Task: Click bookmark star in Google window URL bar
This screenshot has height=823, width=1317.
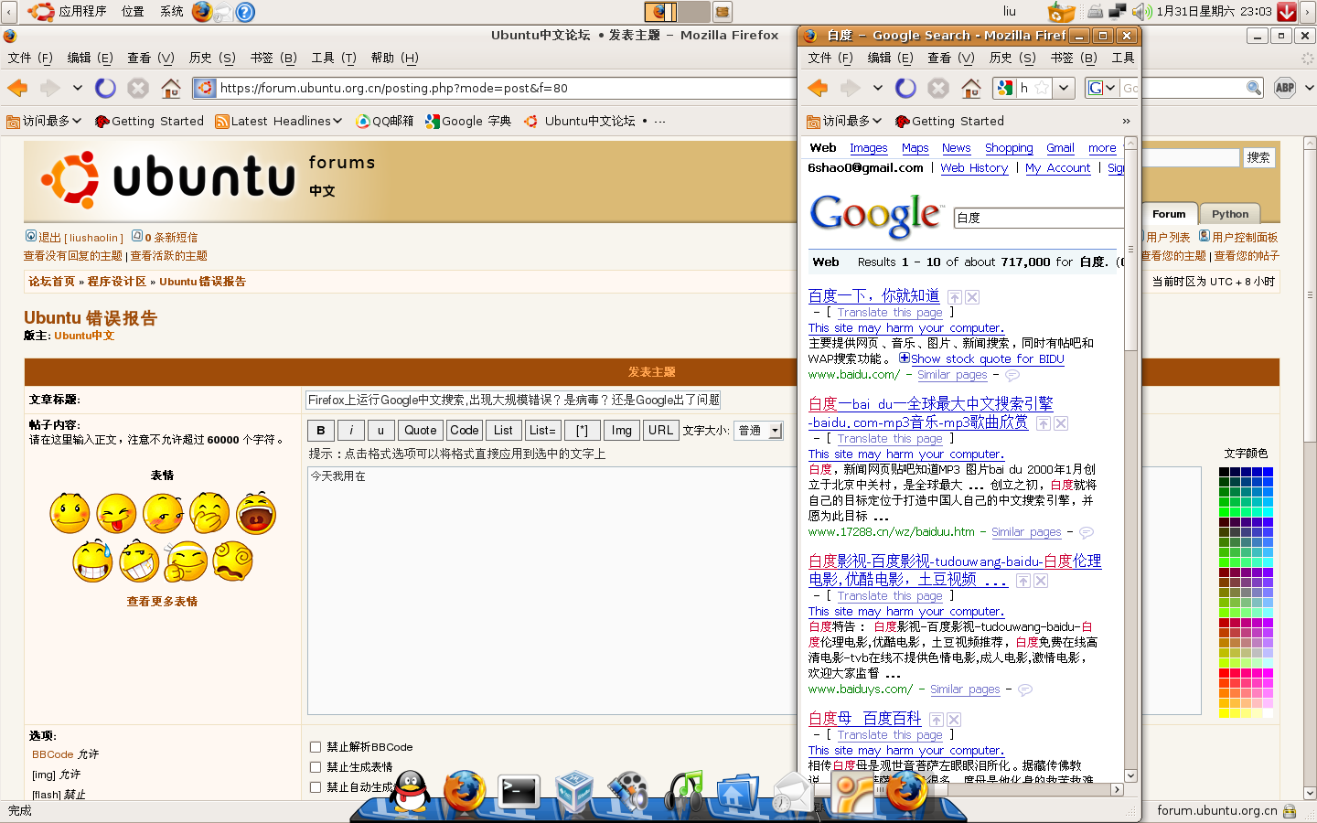Action: [x=1042, y=88]
